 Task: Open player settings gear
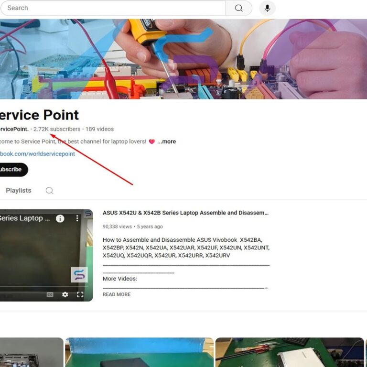[65, 295]
